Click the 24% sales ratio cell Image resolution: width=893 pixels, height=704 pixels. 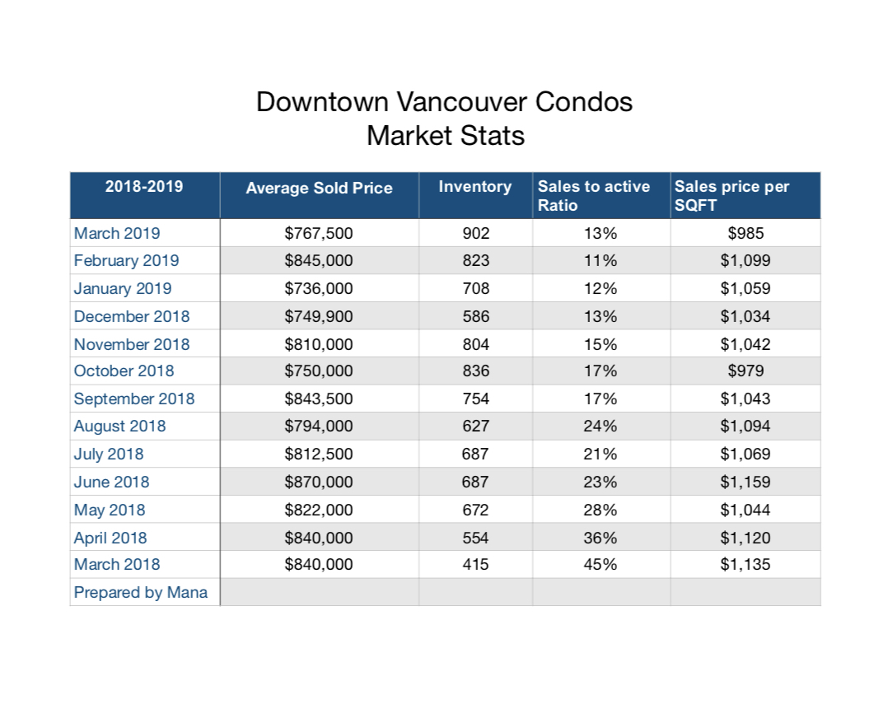[x=601, y=426]
